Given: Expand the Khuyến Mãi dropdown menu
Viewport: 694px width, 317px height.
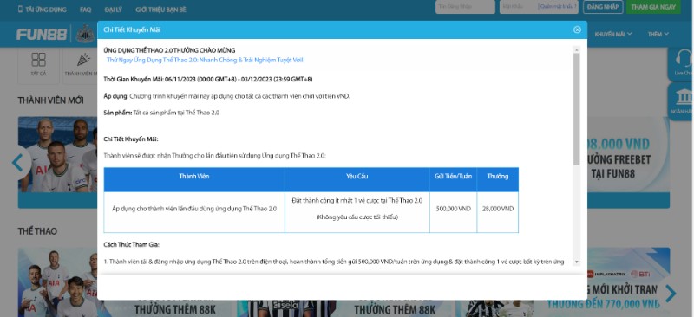Looking at the screenshot, I should click(613, 34).
